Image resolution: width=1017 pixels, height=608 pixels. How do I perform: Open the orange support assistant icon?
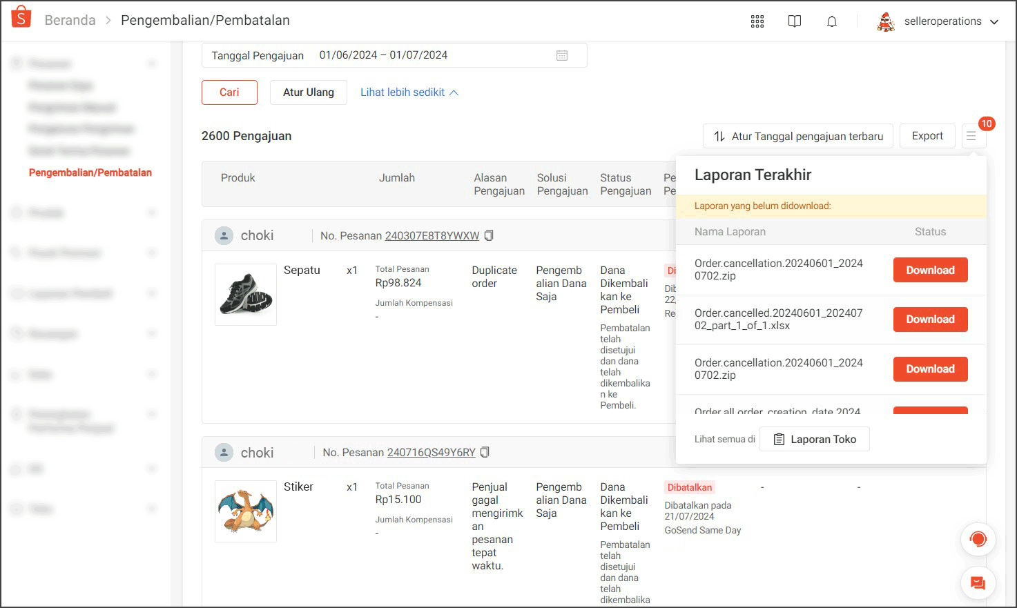978,540
